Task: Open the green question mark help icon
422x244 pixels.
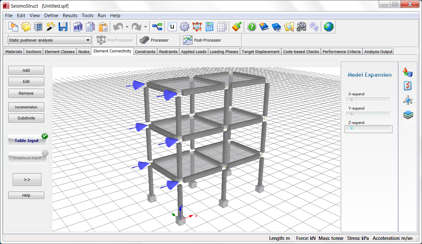Action: [x=251, y=27]
